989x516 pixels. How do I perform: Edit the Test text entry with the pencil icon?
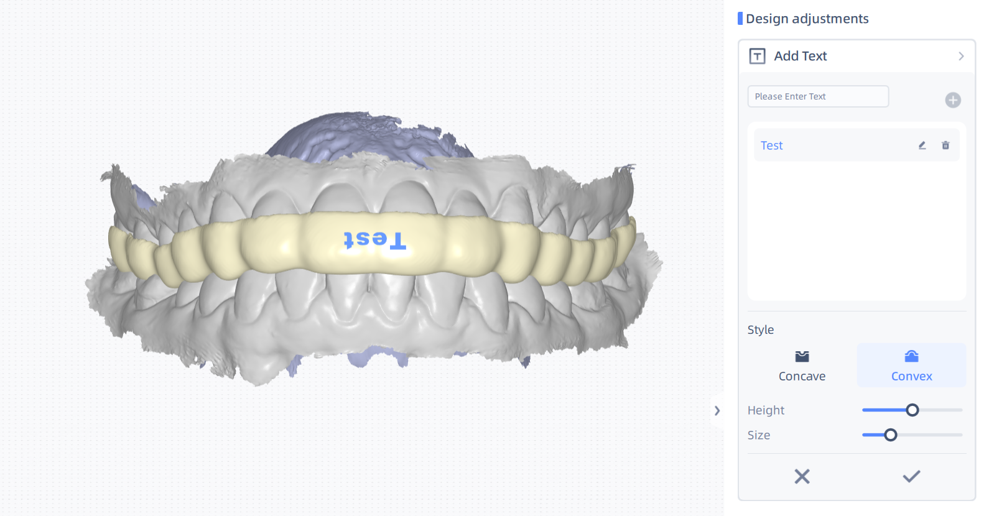click(x=922, y=145)
